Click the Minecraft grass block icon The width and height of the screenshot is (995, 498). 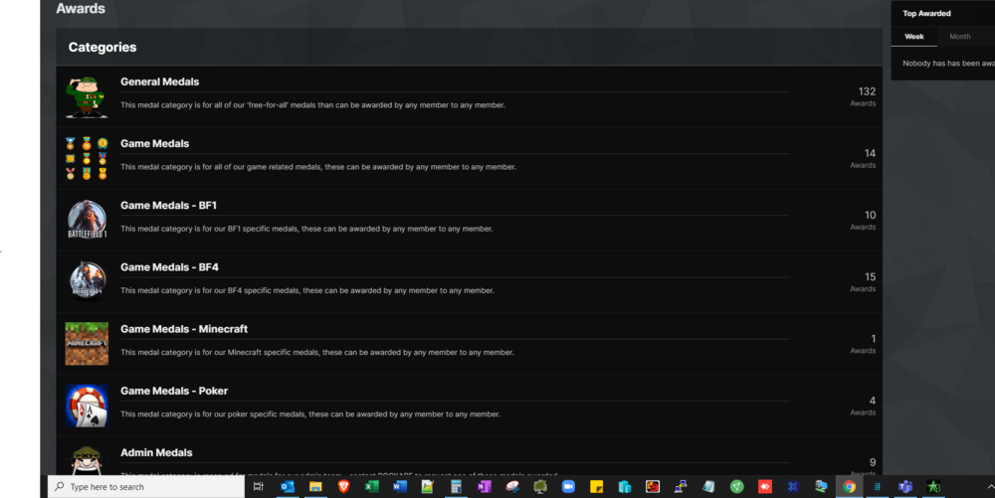pyautogui.click(x=87, y=343)
